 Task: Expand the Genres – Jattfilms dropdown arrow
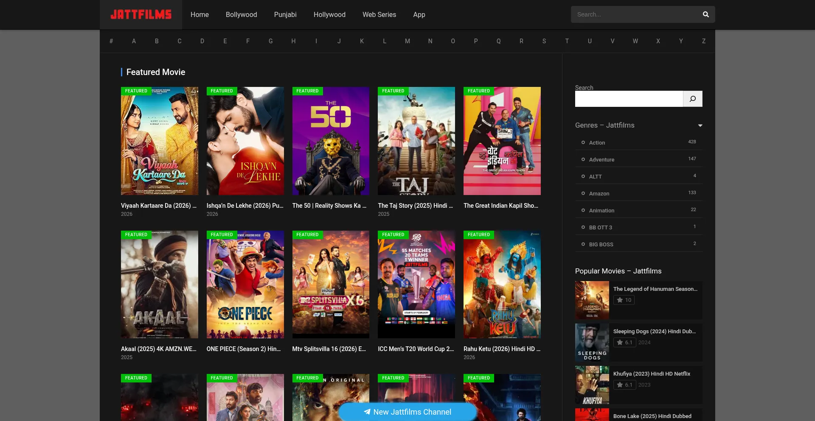[x=700, y=125]
